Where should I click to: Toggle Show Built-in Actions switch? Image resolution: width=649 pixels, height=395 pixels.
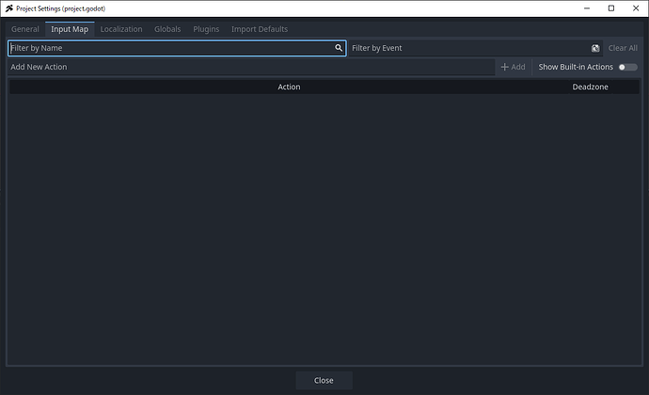(x=627, y=67)
